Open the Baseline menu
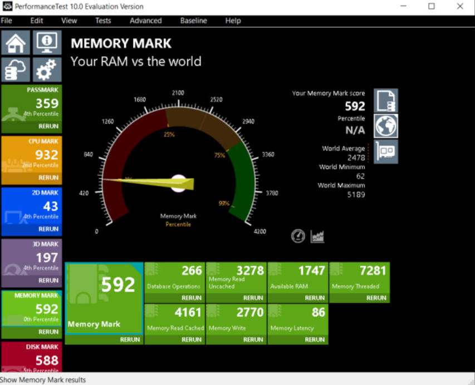475x385 pixels. click(x=194, y=21)
